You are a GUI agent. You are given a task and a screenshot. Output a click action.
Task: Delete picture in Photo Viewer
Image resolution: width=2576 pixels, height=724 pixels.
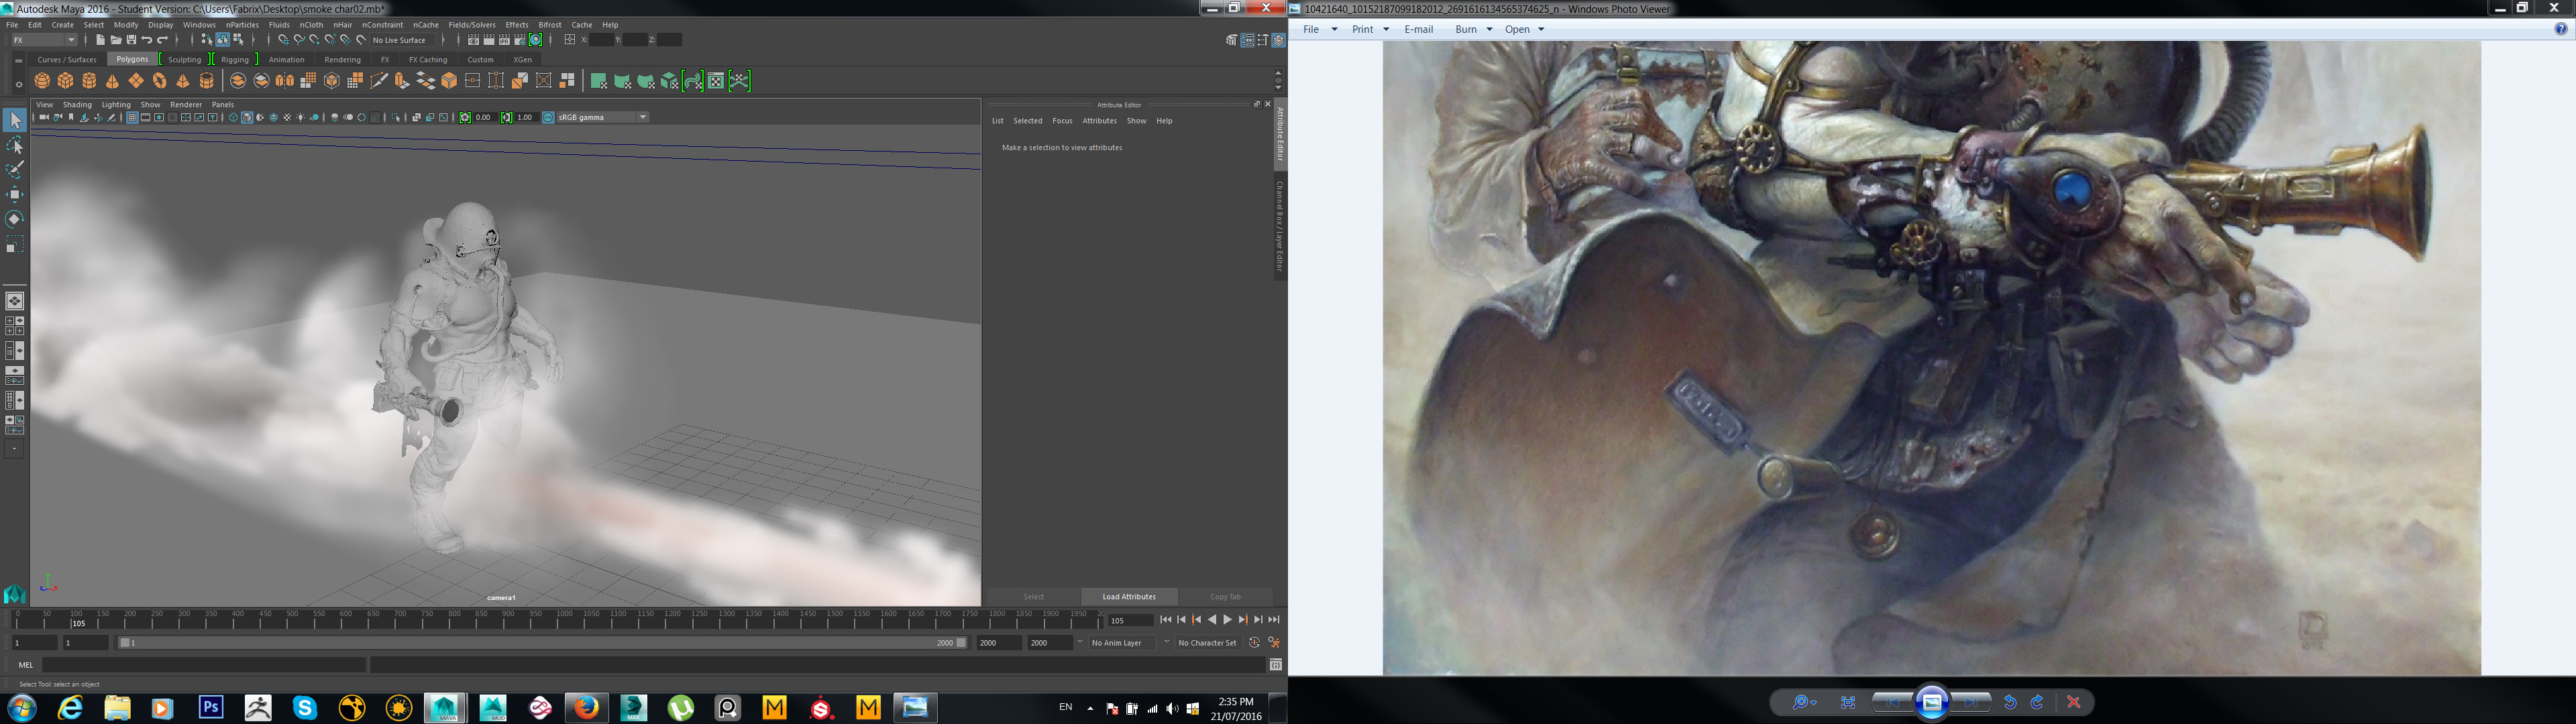point(2074,702)
